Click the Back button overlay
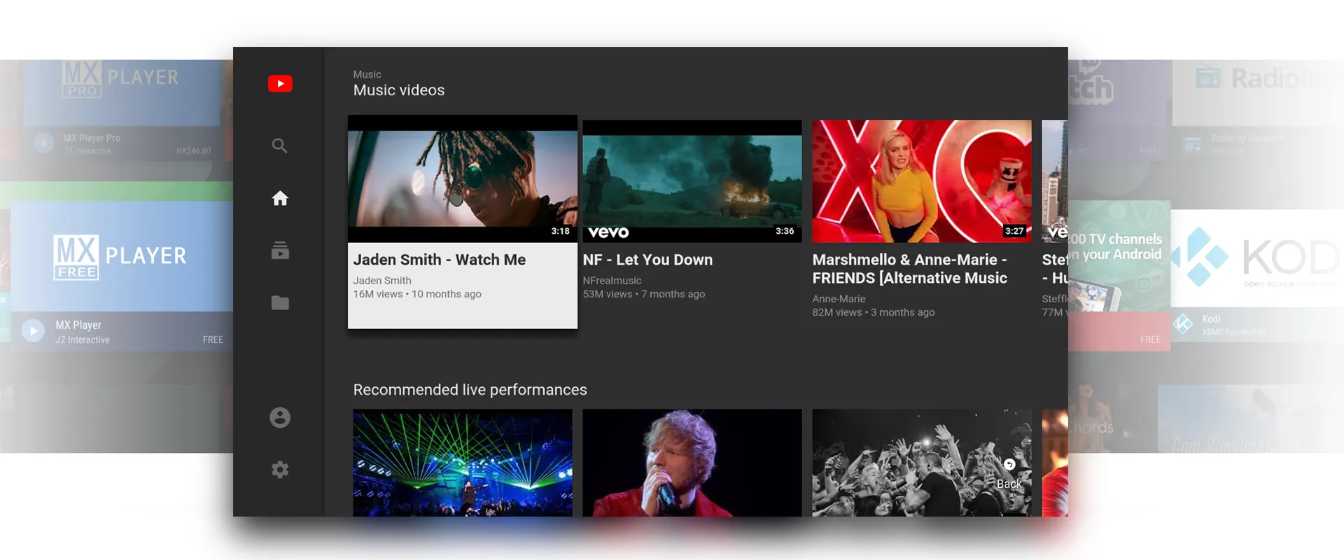 [1009, 477]
